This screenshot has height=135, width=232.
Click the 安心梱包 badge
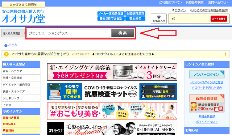(x=135, y=18)
